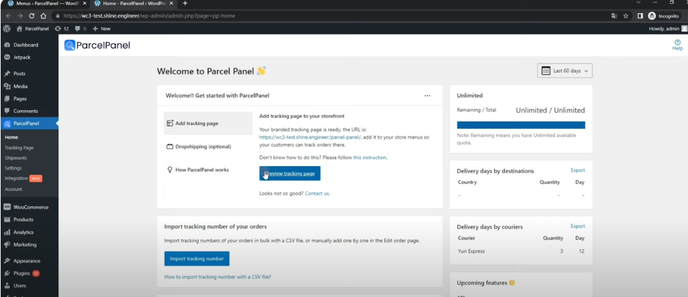688x297 pixels.
Task: Click the browser back arrow
Action: (x=9, y=16)
